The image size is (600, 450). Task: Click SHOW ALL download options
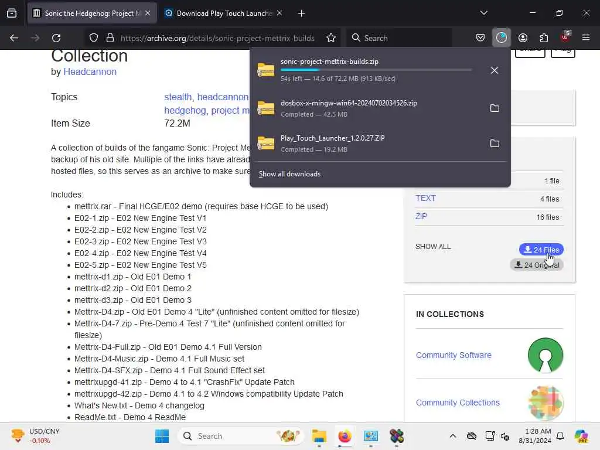433,247
